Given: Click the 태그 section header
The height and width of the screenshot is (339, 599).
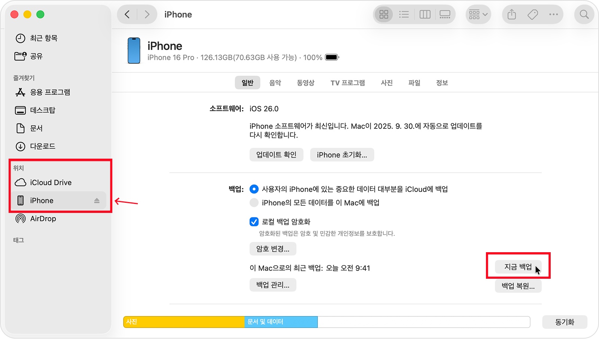Looking at the screenshot, I should 19,240.
